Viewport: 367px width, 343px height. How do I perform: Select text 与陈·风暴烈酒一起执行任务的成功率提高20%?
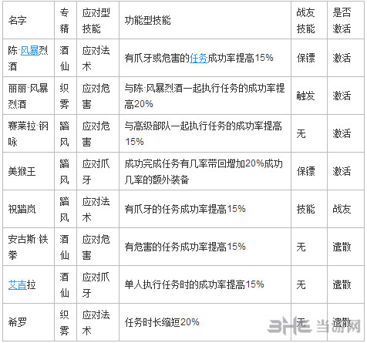(x=204, y=96)
